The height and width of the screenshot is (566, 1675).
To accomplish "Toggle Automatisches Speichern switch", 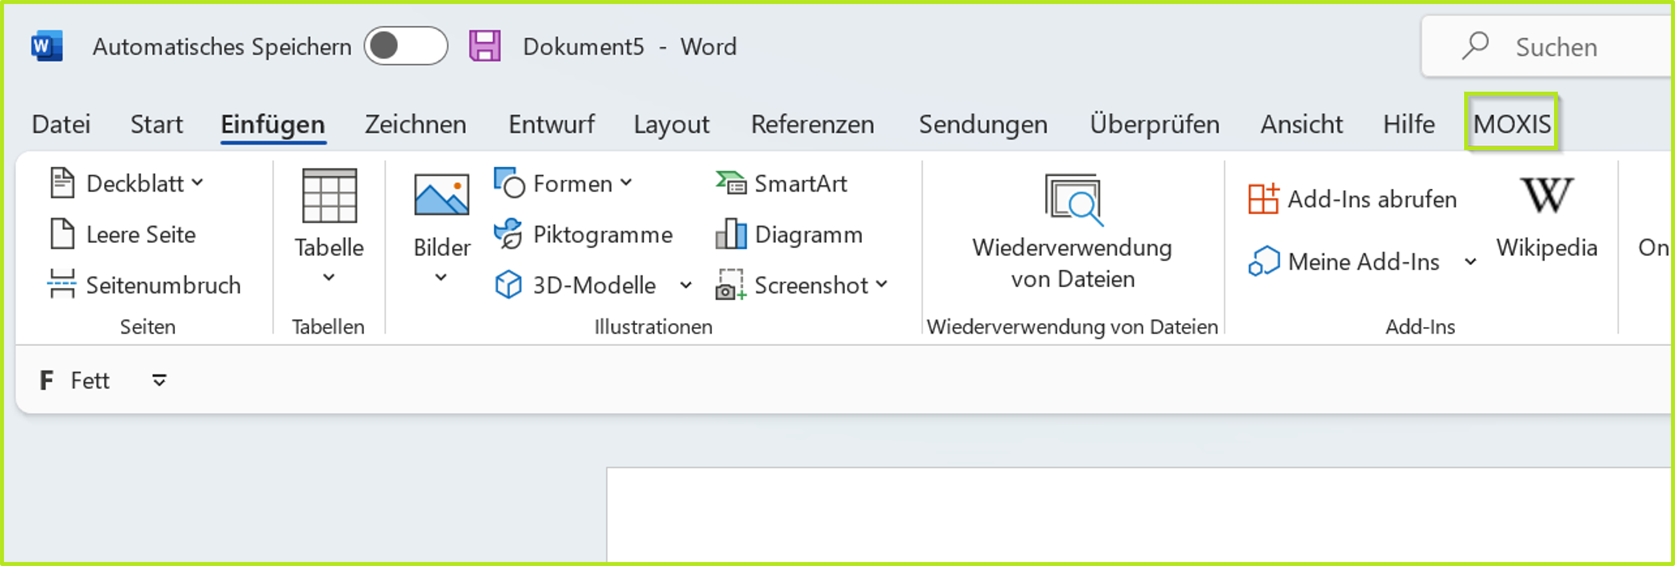I will pyautogui.click(x=405, y=46).
